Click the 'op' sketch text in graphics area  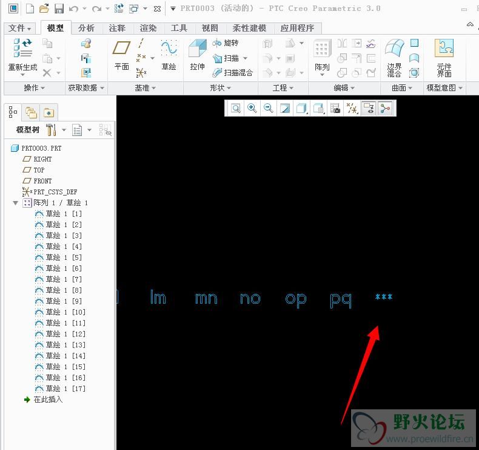(296, 299)
